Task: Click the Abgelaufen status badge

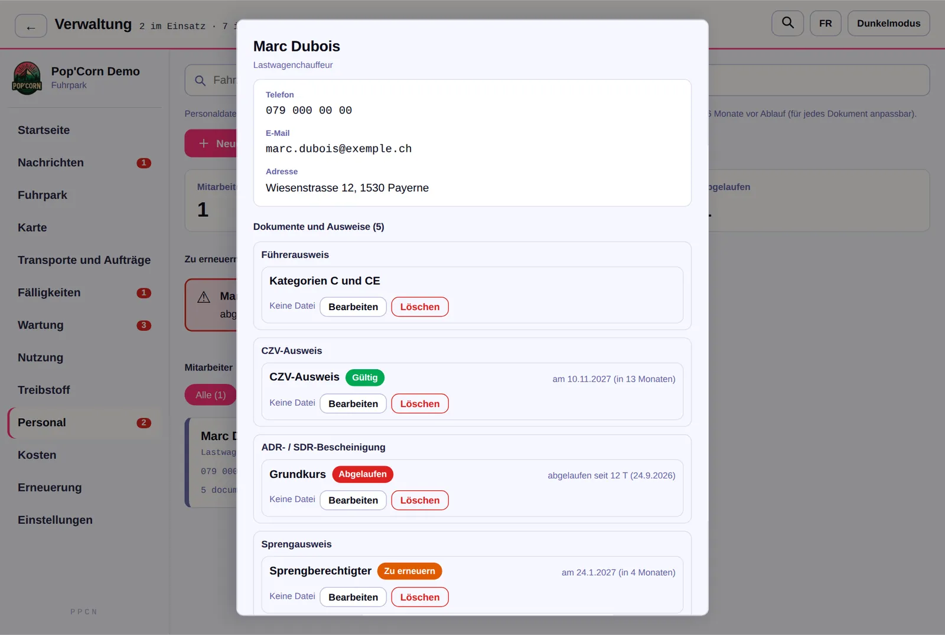Action: (x=363, y=474)
